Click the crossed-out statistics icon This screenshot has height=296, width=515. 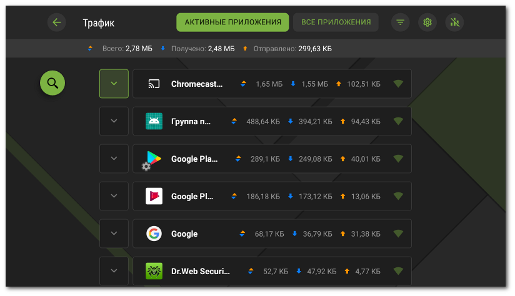(454, 22)
